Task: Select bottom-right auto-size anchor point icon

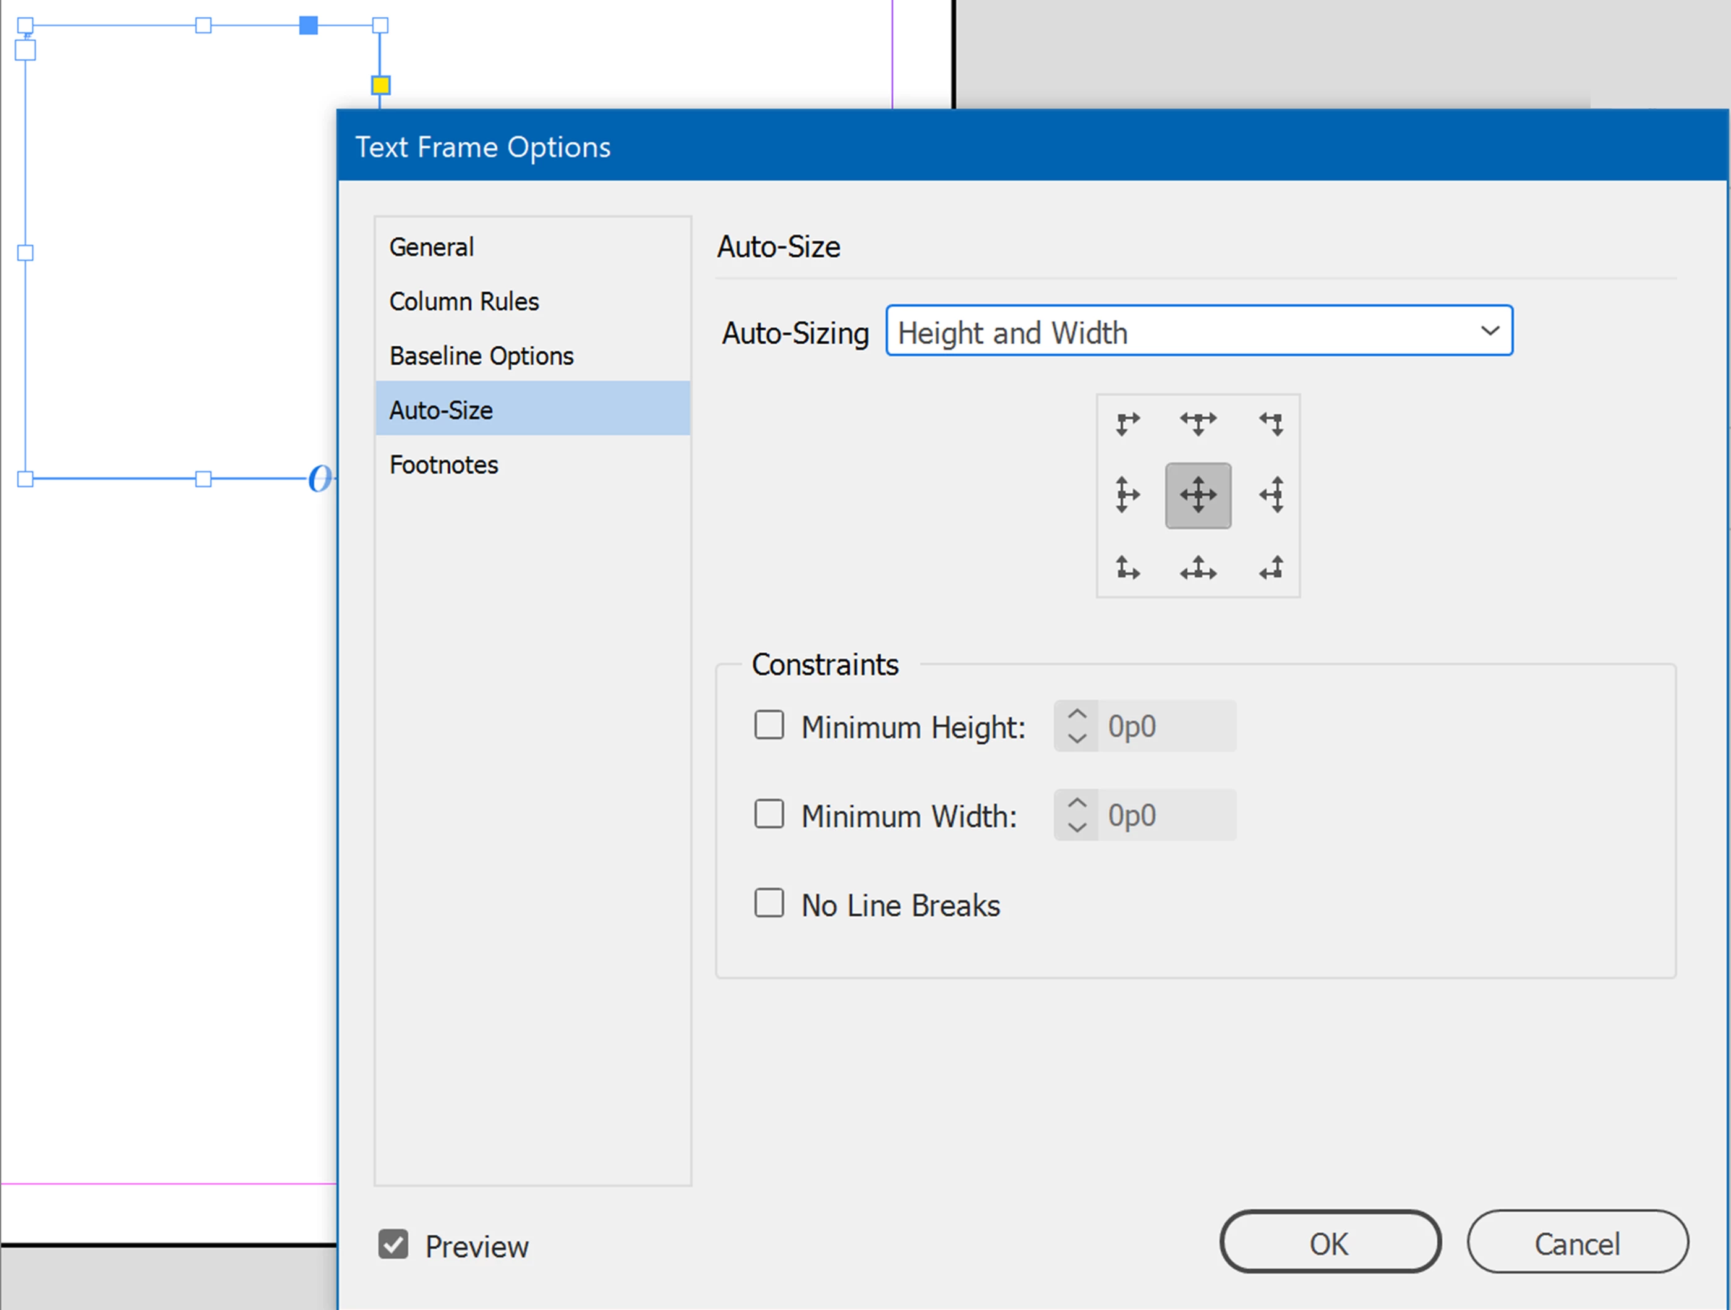Action: (1271, 567)
